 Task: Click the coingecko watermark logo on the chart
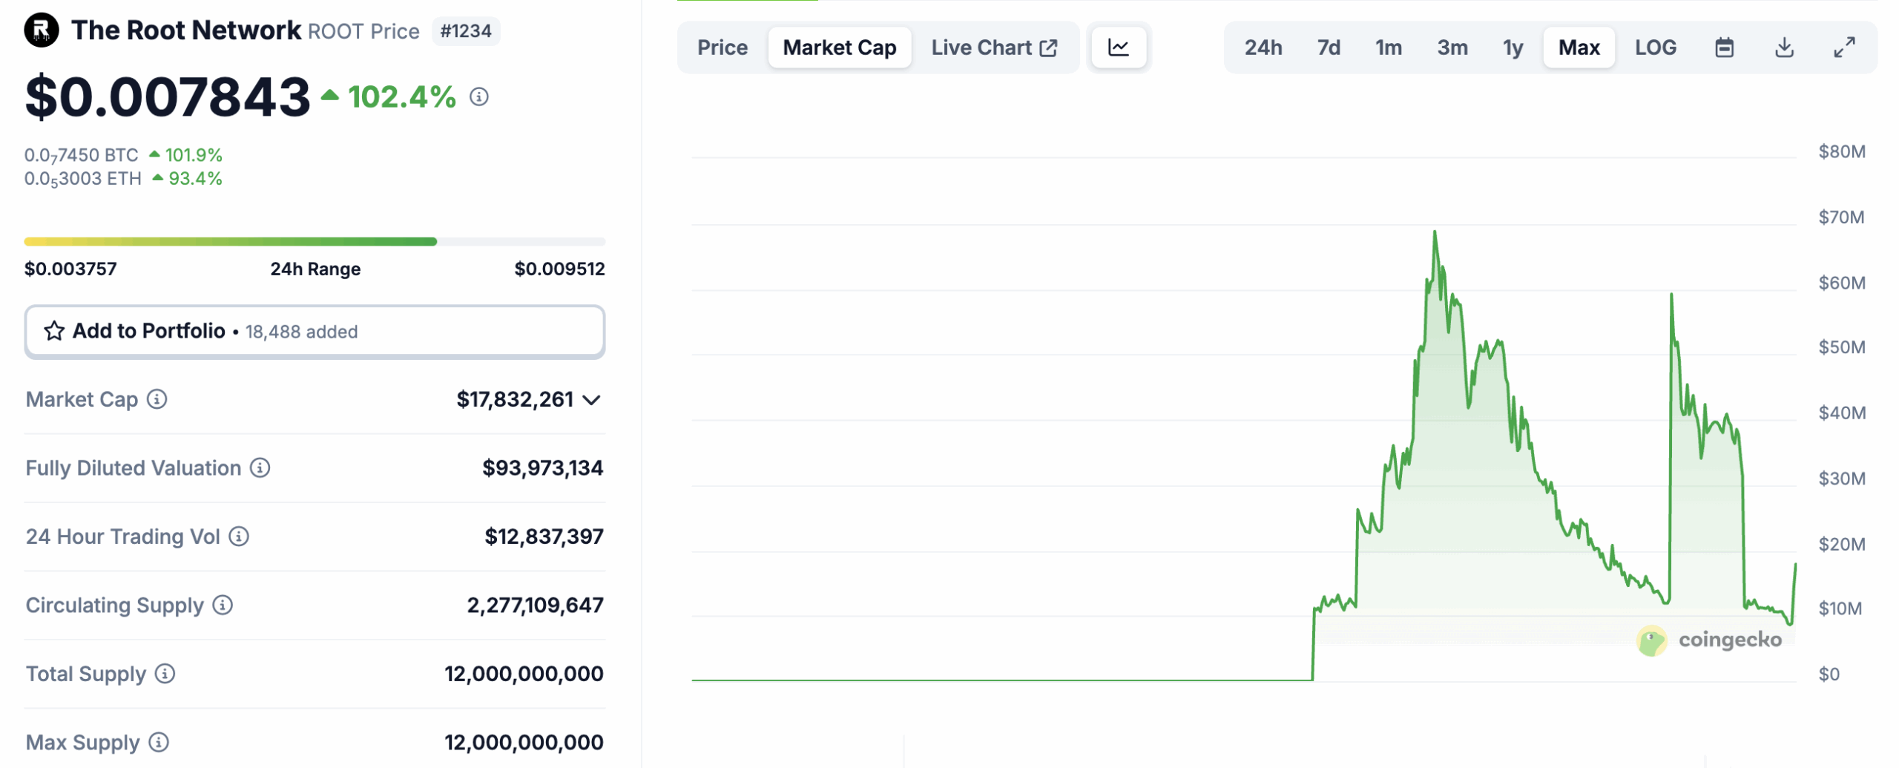1650,641
